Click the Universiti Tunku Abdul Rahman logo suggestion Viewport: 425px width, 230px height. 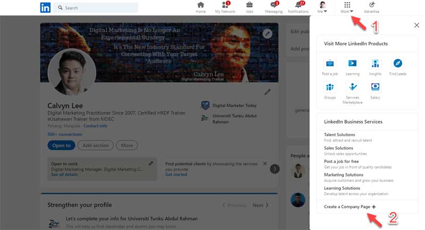[54, 223]
